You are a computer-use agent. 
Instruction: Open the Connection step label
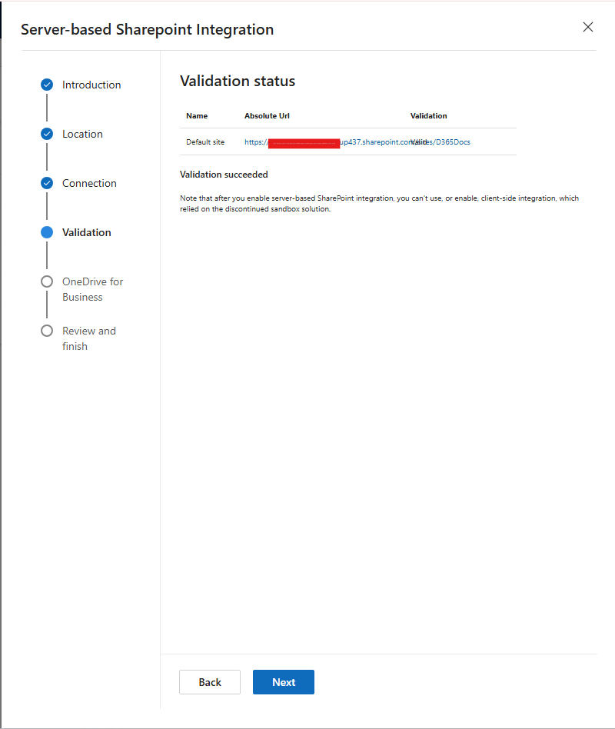click(x=89, y=183)
